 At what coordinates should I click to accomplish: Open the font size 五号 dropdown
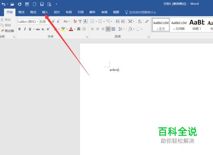(44, 22)
